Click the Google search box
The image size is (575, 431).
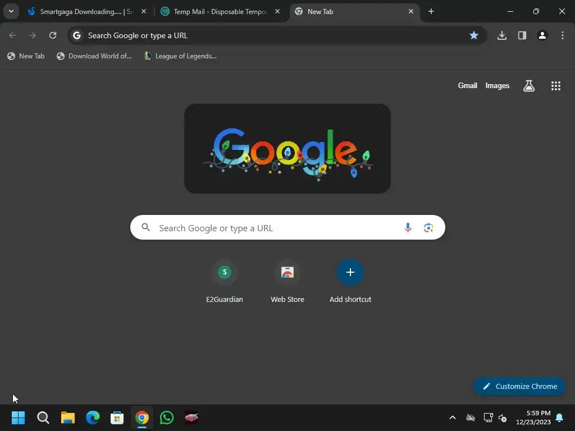tap(287, 228)
